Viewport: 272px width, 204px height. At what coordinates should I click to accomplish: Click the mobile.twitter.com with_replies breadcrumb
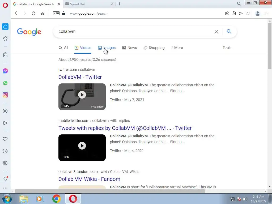(94, 121)
